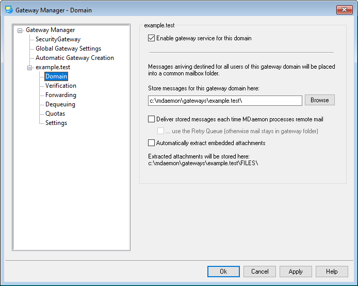The image size is (358, 286).
Task: Click the gateway message folder path field
Action: [x=224, y=100]
